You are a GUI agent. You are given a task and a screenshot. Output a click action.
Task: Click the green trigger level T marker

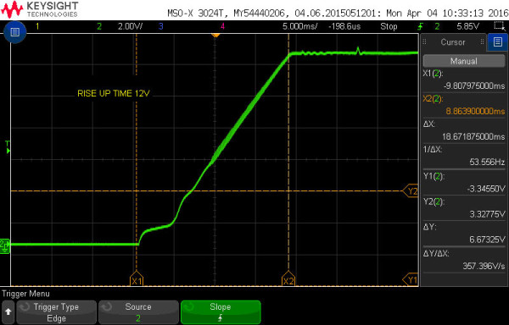point(8,147)
